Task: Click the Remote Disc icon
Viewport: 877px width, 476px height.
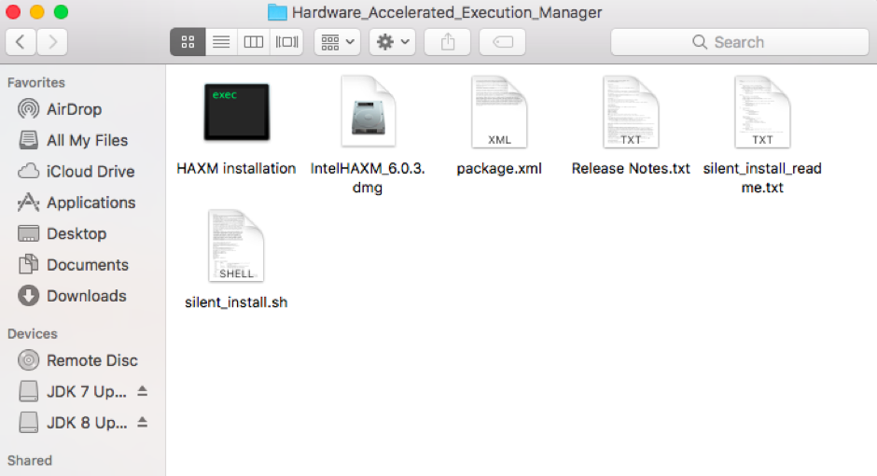Action: pyautogui.click(x=29, y=360)
